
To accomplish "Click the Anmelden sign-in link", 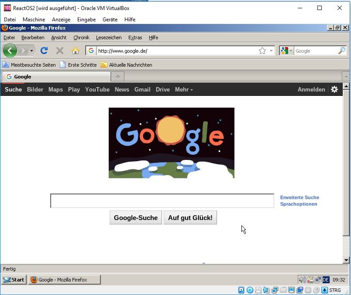I will 311,89.
